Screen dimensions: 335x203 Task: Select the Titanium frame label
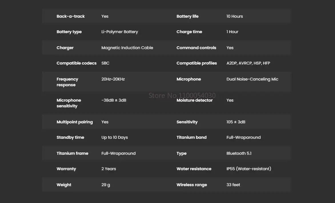pyautogui.click(x=73, y=153)
